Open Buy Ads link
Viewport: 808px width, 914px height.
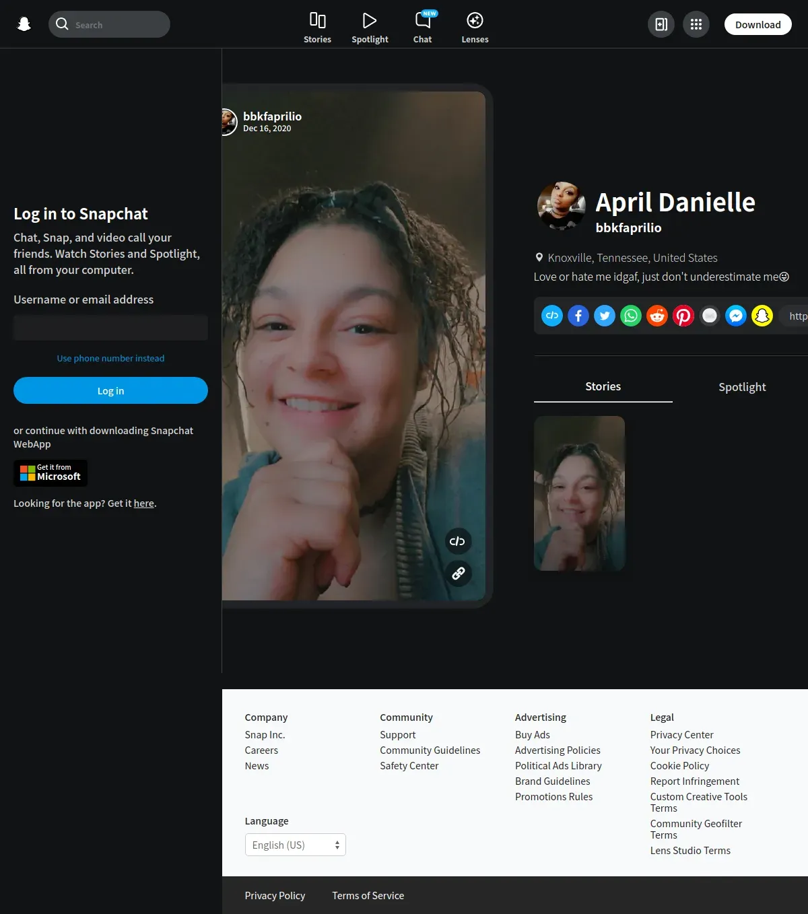pos(533,735)
